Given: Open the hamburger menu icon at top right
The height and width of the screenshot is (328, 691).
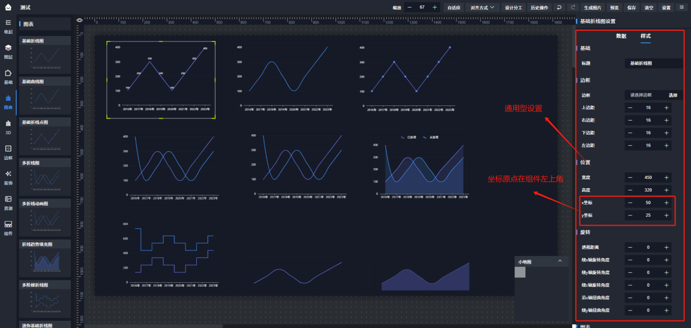Looking at the screenshot, I should [682, 8].
